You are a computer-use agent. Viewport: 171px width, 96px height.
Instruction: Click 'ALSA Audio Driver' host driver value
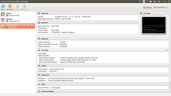click(x=57, y=69)
